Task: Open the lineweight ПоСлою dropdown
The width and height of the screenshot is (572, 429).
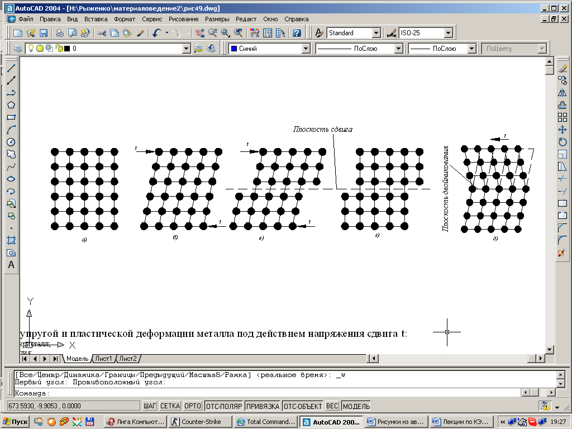Action: coord(471,49)
